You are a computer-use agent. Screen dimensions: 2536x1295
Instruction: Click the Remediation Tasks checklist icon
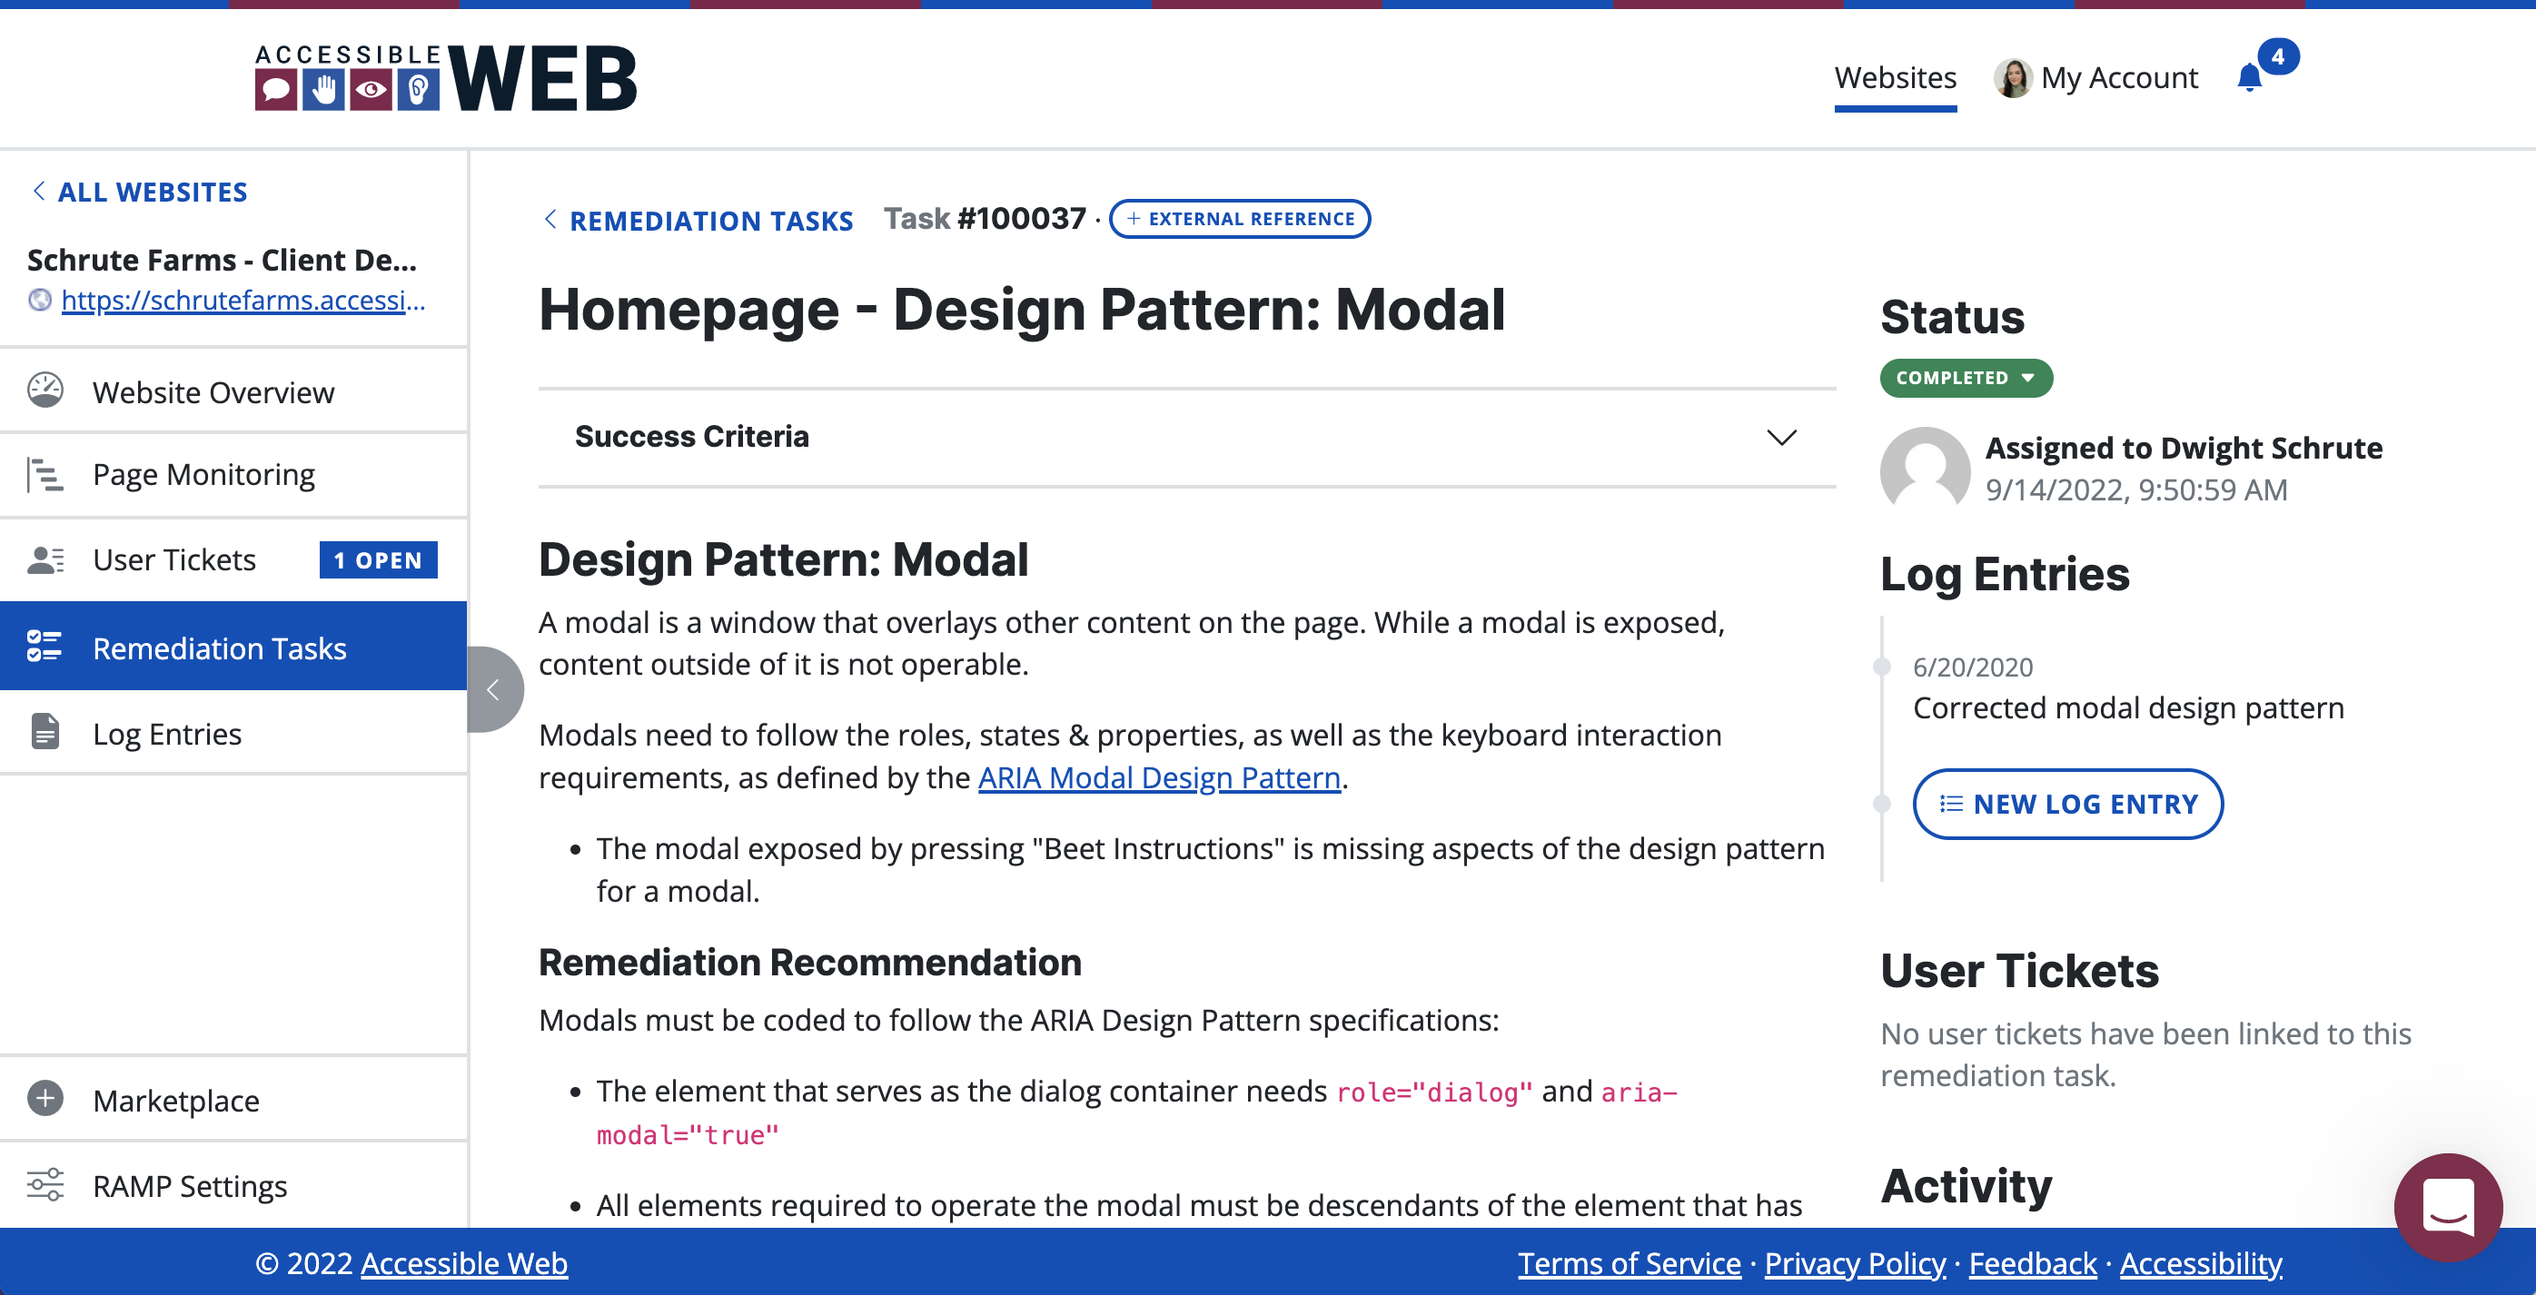[45, 647]
